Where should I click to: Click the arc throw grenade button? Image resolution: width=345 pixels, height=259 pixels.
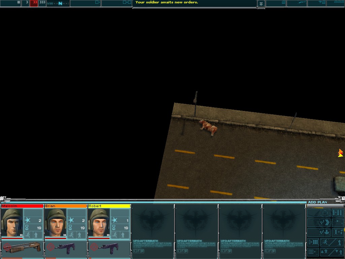(x=338, y=223)
